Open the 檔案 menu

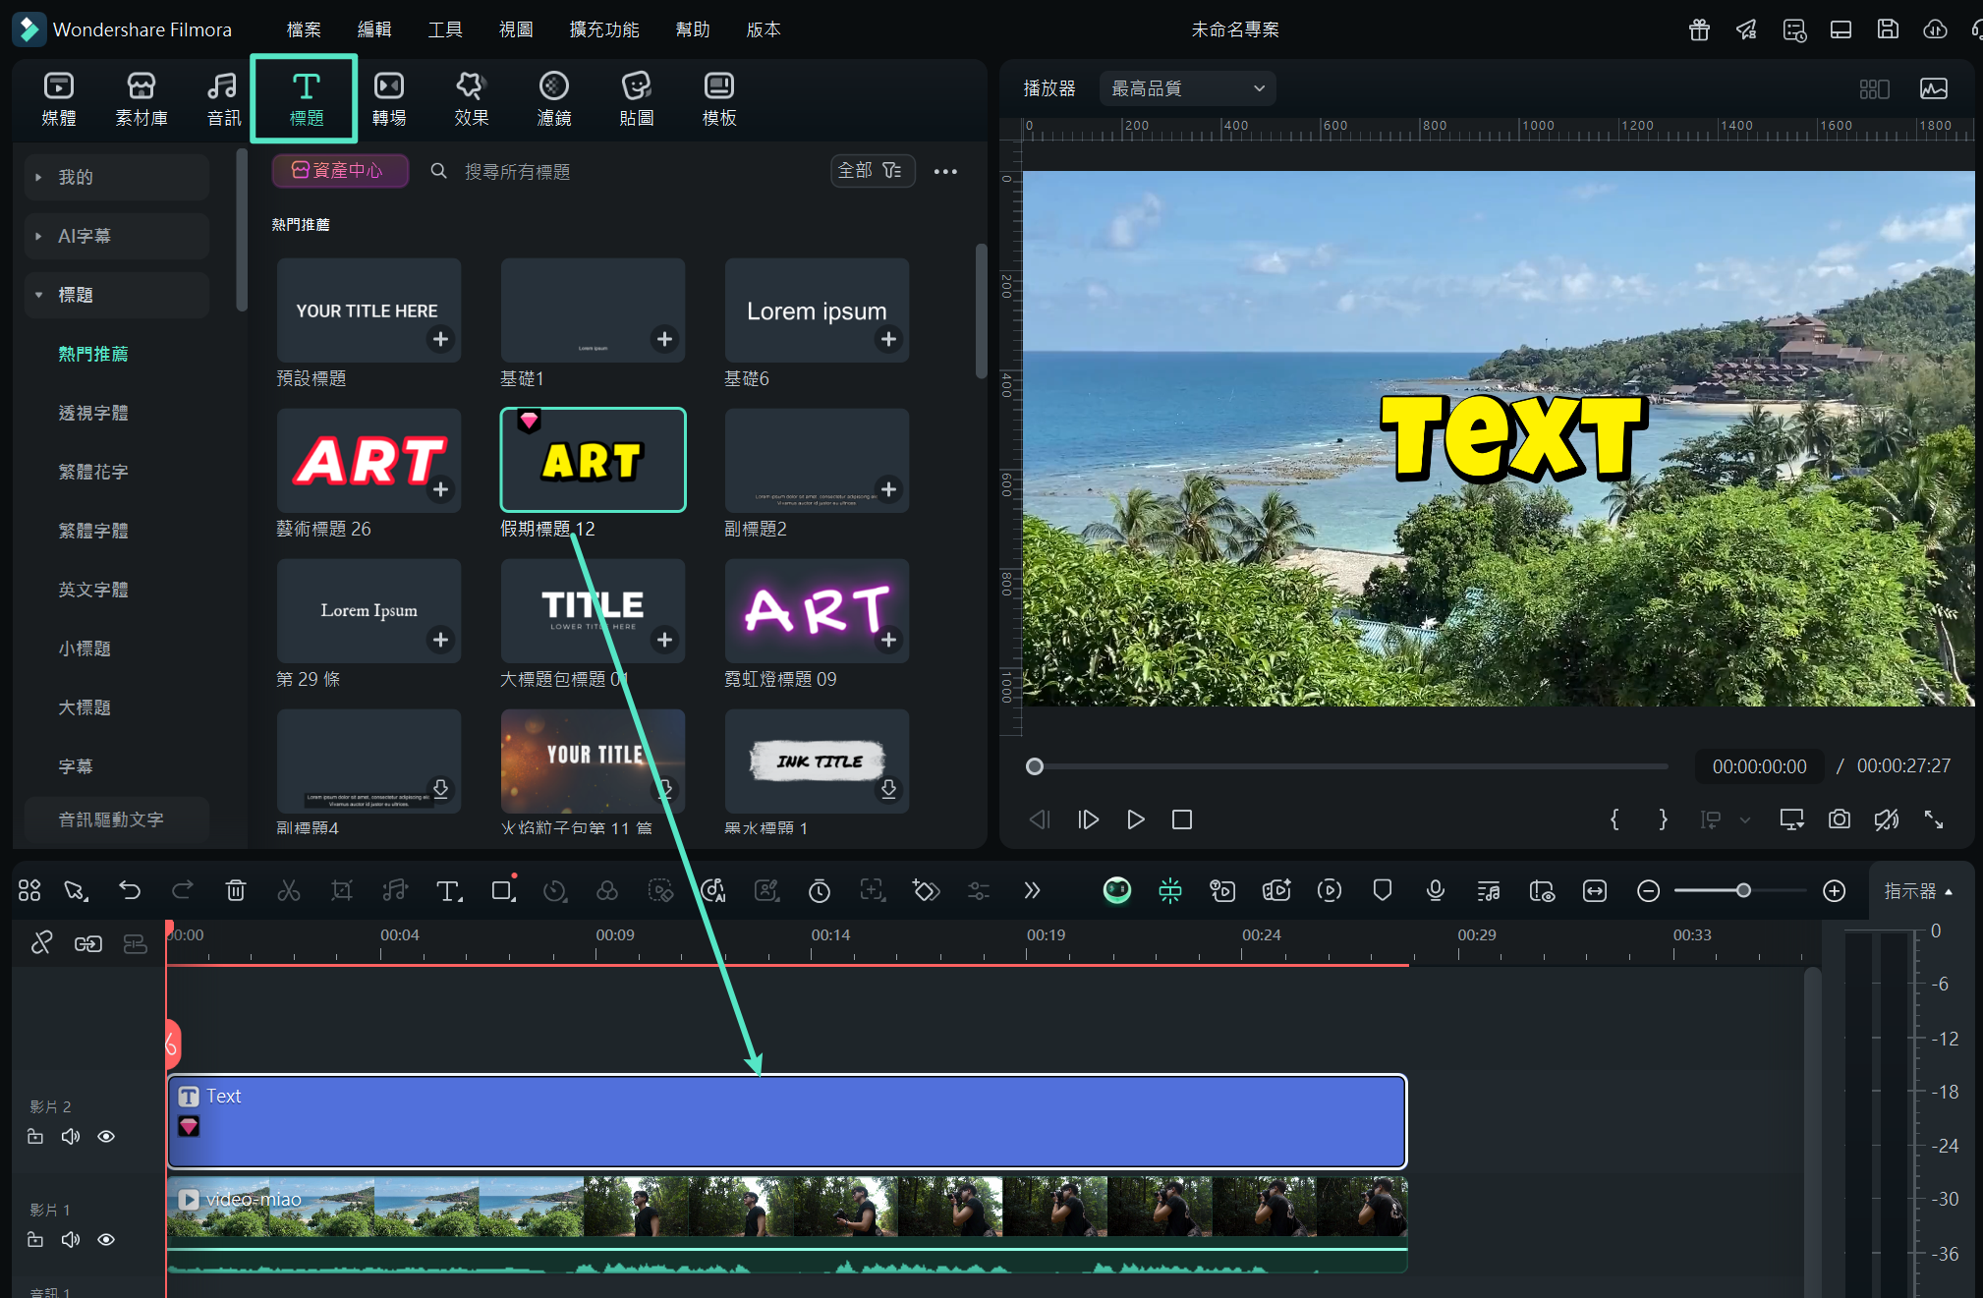(x=304, y=29)
